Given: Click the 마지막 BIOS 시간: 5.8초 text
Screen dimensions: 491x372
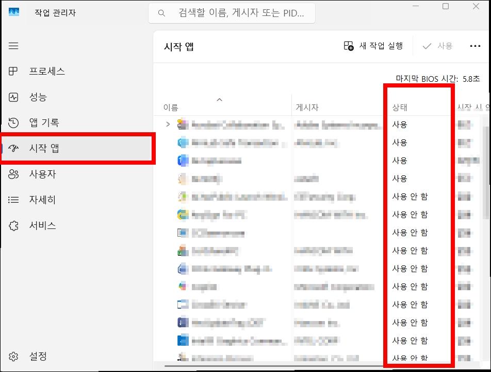Looking at the screenshot, I should tap(438, 79).
